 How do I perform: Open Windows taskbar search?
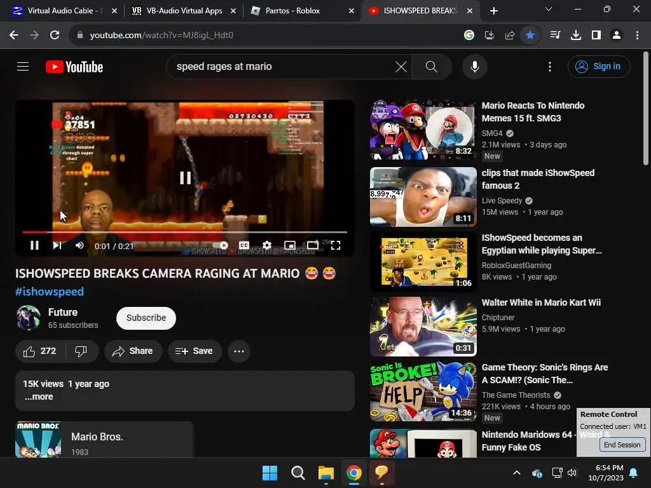298,473
